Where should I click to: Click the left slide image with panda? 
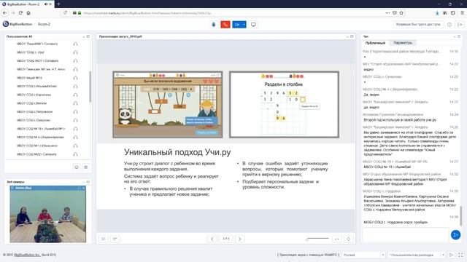[168, 105]
